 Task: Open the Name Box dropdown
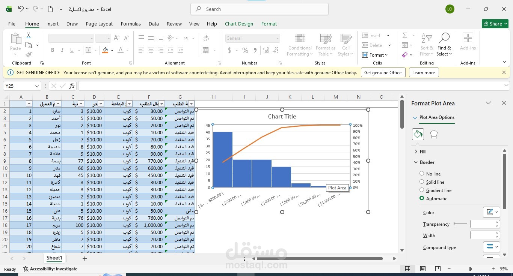(37, 86)
